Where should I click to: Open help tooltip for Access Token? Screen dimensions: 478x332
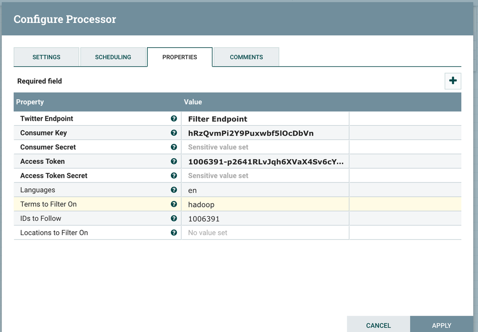click(174, 161)
